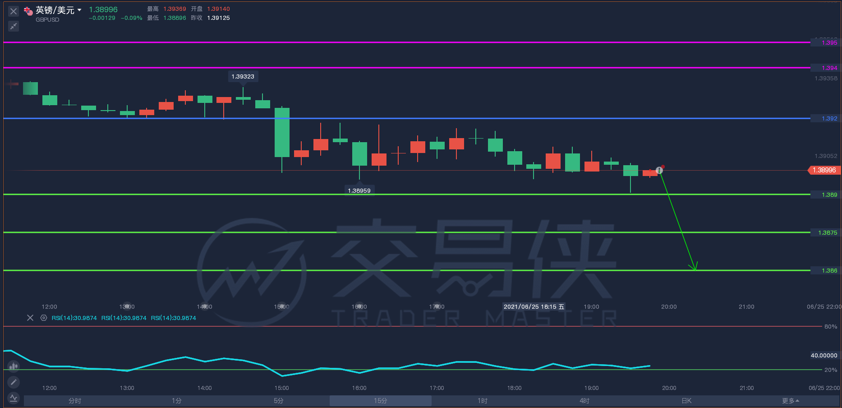Switch to the 日K timeframe tab
Viewport: 842px width, 408px height.
tap(686, 401)
